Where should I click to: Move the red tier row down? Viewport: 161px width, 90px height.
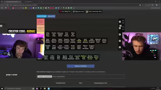click(x=123, y=23)
